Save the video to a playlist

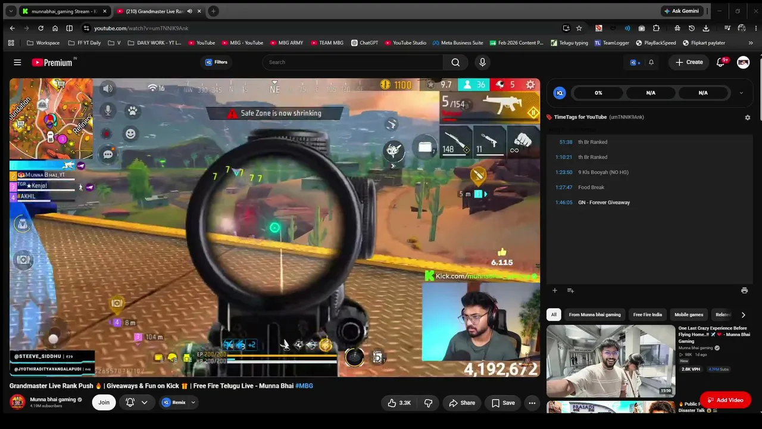[503, 403]
